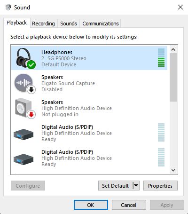Click the Sound window title speaker icon
Viewport: 188px width, 214px height.
coord(8,7)
